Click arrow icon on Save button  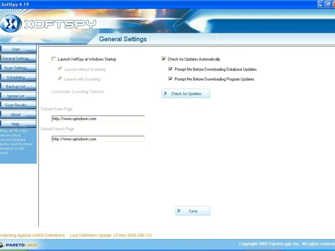[179, 211]
